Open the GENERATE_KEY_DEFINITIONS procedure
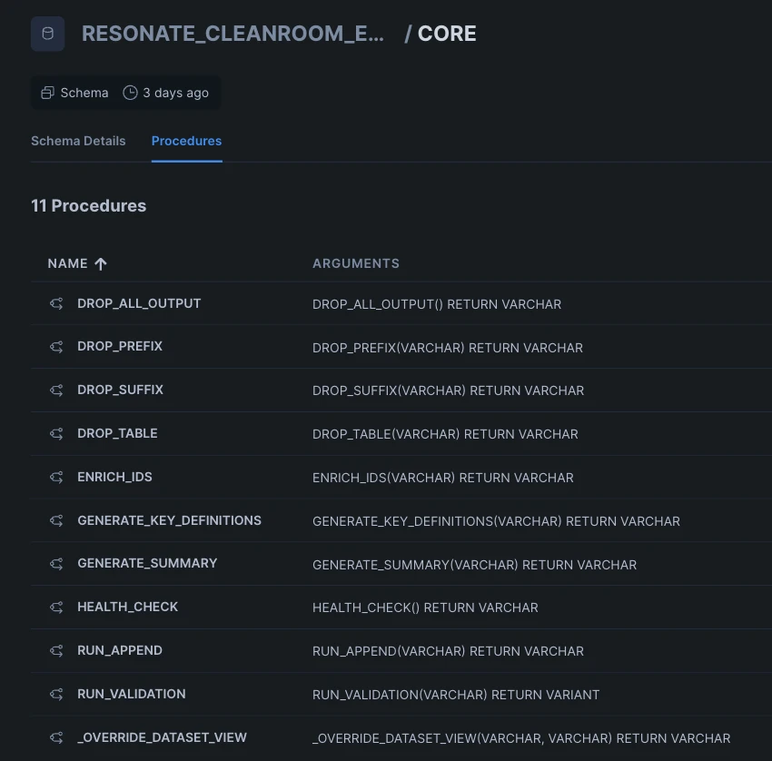 tap(169, 520)
